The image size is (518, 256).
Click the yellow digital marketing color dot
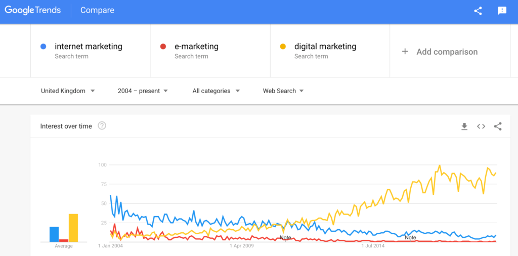[x=283, y=47]
